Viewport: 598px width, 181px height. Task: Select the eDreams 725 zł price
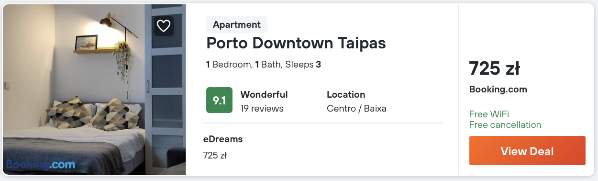[x=215, y=156]
